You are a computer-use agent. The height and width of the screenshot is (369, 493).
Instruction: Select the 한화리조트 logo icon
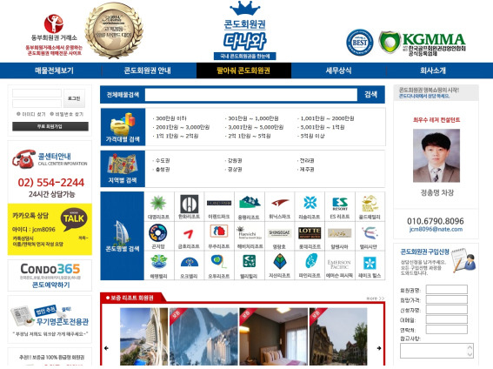(189, 204)
